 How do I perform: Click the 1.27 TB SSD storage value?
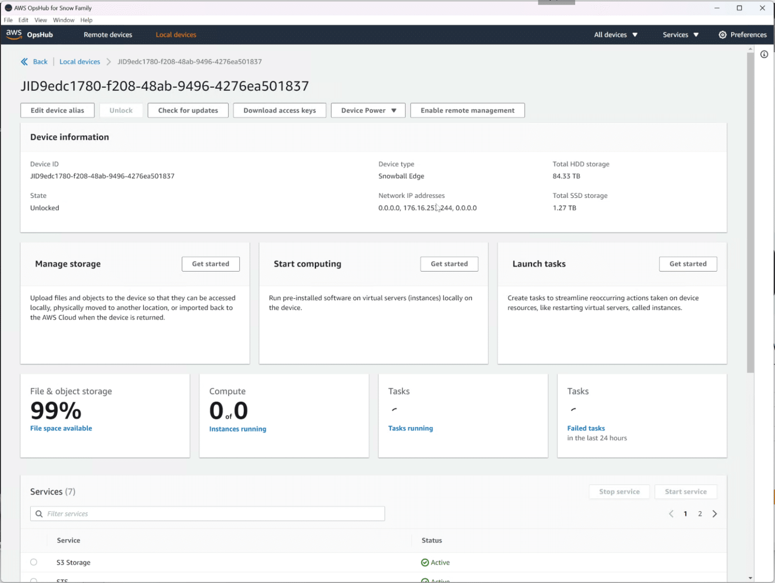tap(564, 208)
